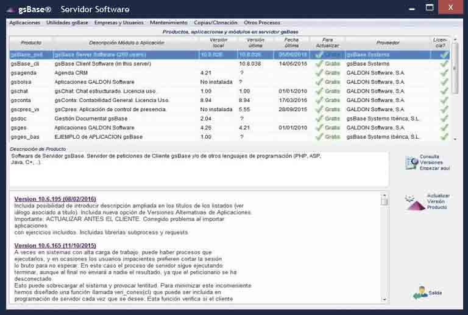Click the Salida label
Screen dimensions: 468x315
[435, 293]
